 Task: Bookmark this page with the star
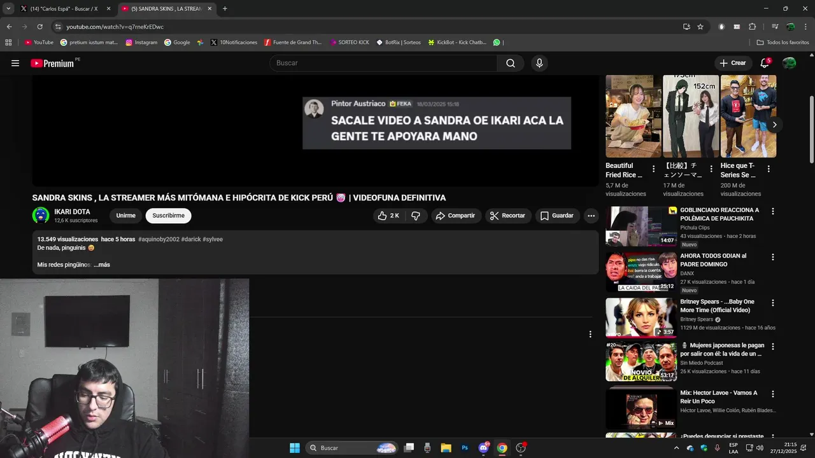point(700,27)
